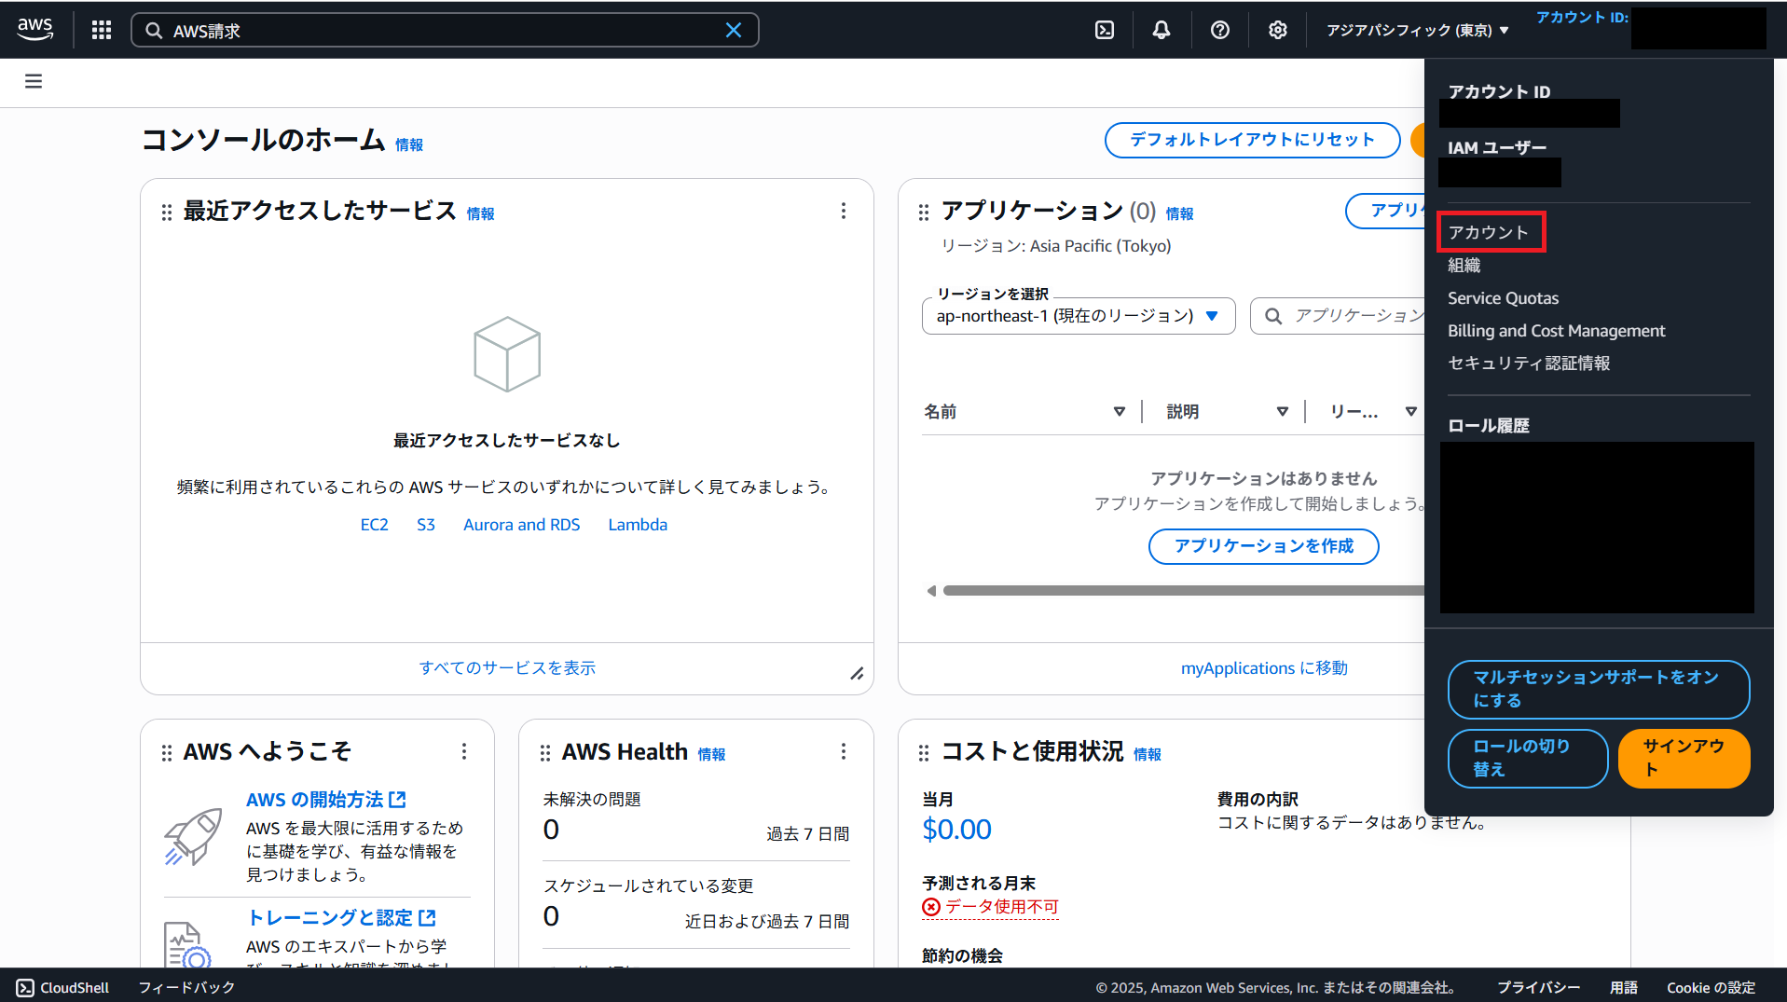
Task: Open Service Quotas from the account menu
Action: click(x=1503, y=298)
